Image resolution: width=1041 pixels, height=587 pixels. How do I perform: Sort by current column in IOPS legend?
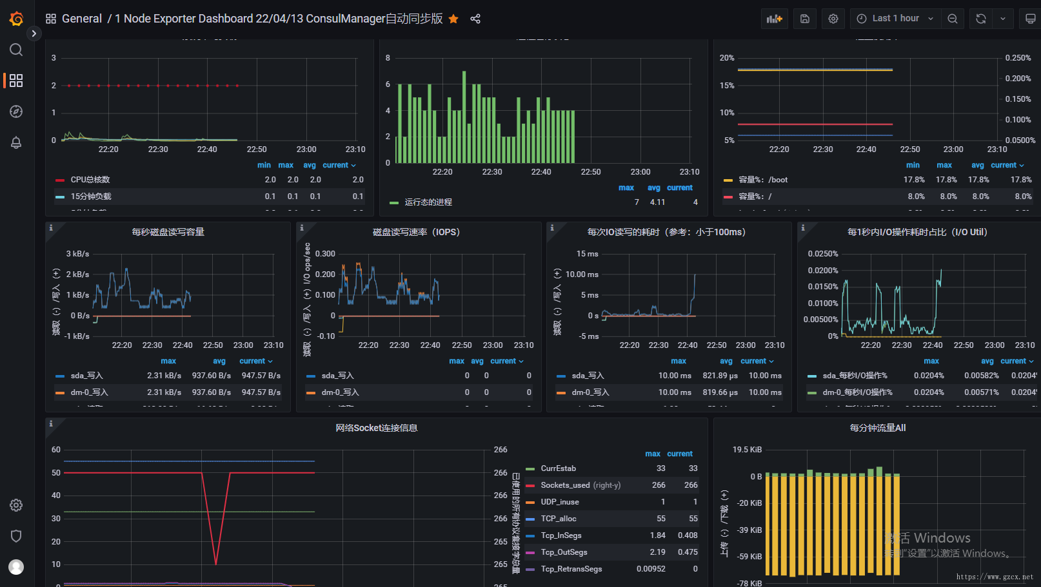[x=507, y=361]
